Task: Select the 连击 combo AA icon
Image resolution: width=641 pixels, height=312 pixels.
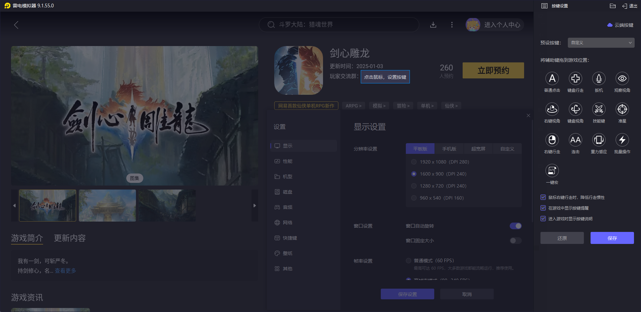Action: [576, 140]
